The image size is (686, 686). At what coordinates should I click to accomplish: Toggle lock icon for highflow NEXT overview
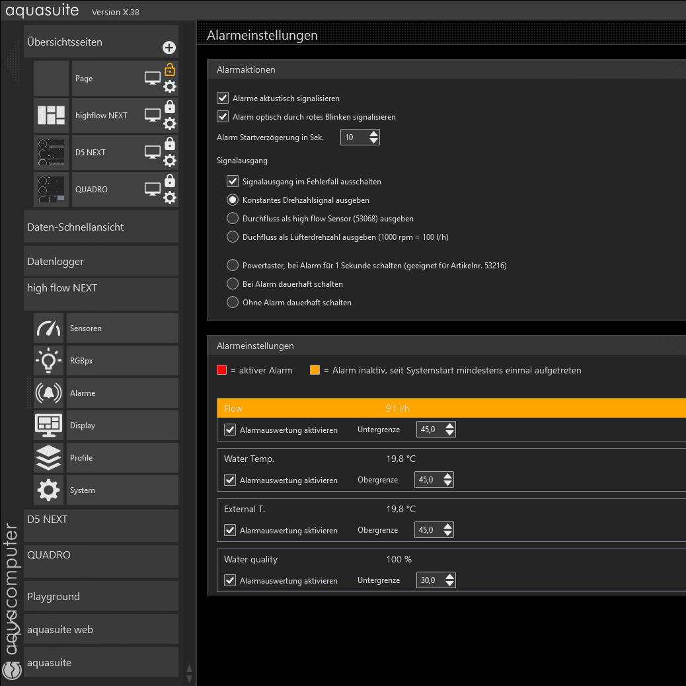(170, 107)
